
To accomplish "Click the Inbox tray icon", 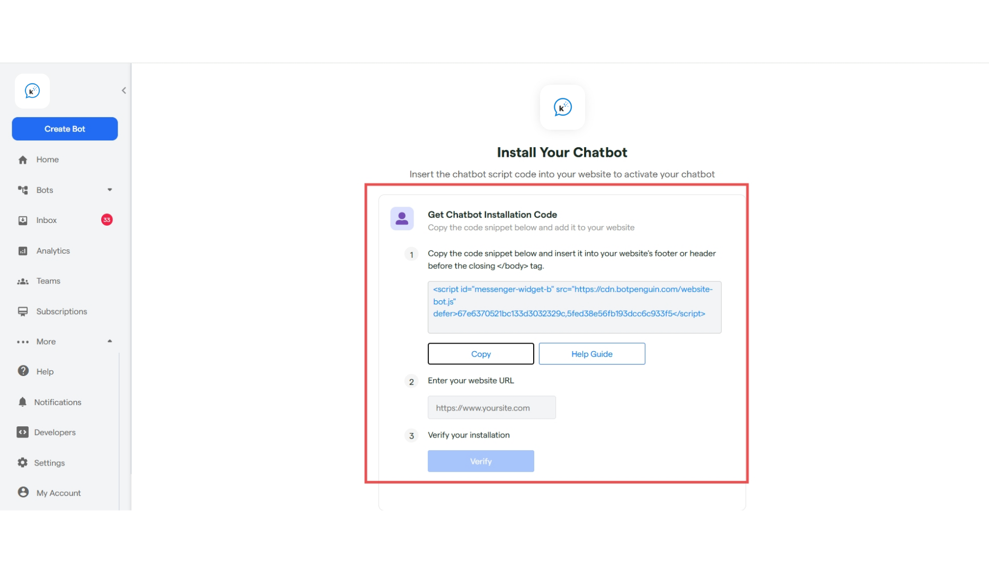I will 23,220.
